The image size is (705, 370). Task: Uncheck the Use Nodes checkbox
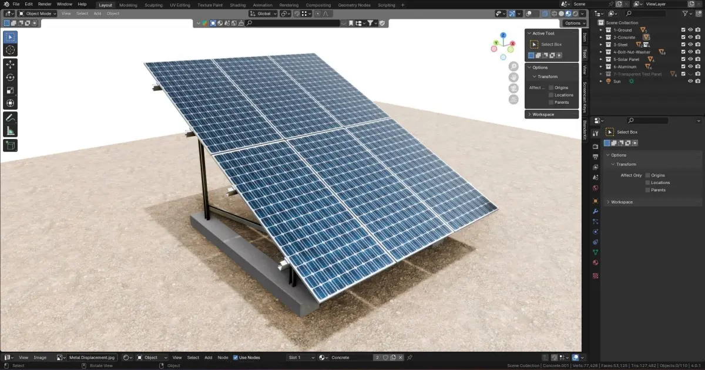(236, 358)
